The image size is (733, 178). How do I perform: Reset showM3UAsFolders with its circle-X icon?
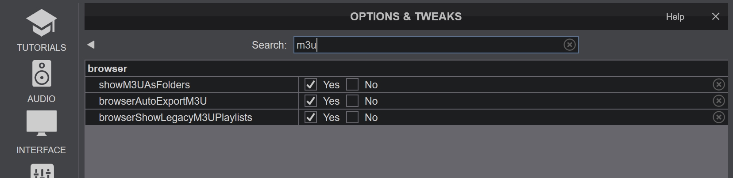pos(719,84)
